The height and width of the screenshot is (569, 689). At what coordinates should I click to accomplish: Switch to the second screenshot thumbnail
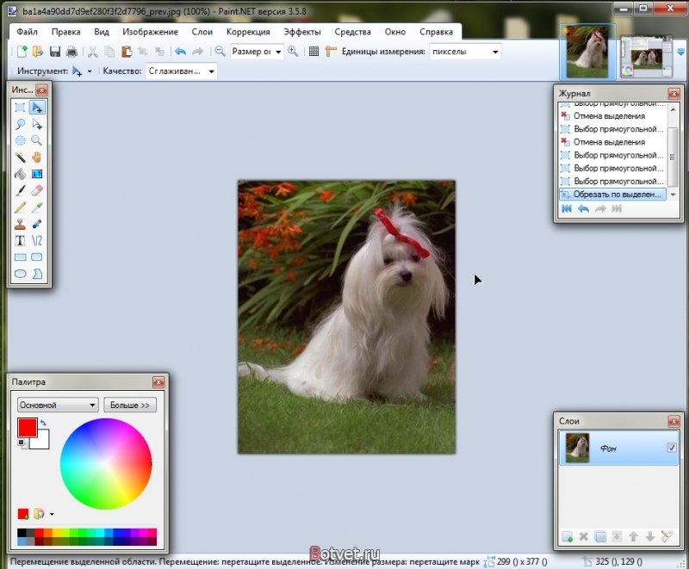point(646,58)
